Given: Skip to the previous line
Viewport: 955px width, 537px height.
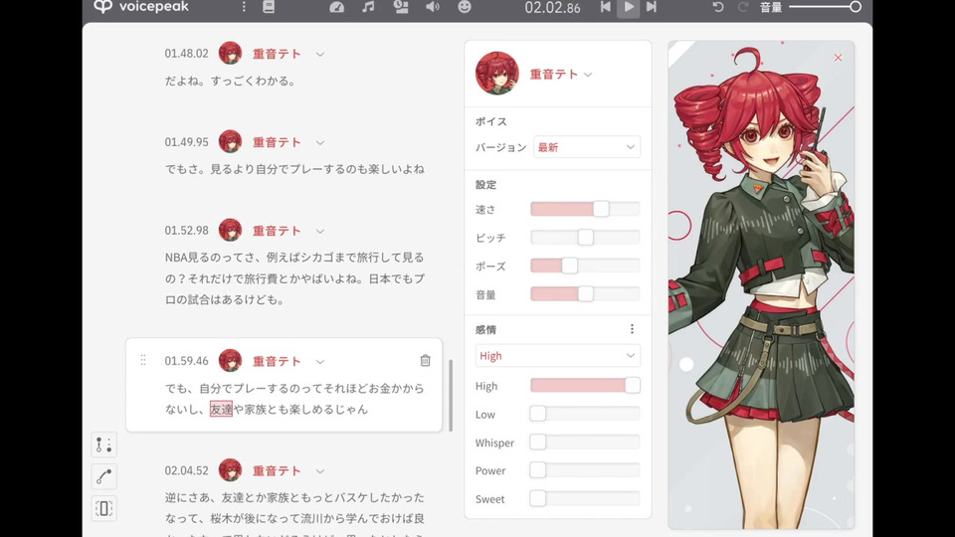Looking at the screenshot, I should [x=606, y=7].
